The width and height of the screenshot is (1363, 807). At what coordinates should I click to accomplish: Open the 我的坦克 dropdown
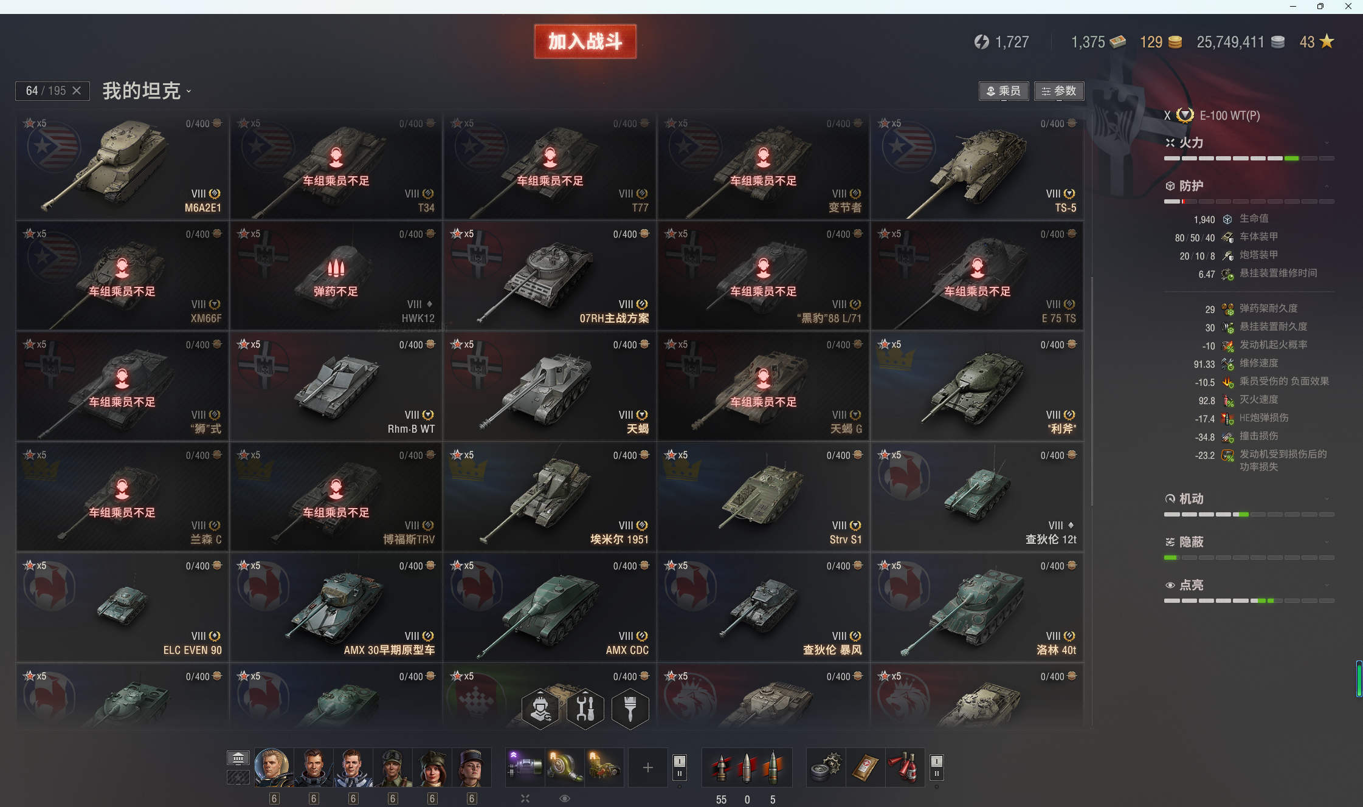coord(147,91)
